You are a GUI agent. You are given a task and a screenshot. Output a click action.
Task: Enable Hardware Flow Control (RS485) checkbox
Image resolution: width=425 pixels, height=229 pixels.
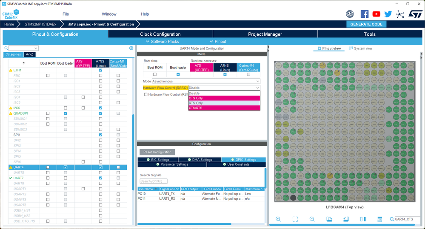point(146,94)
